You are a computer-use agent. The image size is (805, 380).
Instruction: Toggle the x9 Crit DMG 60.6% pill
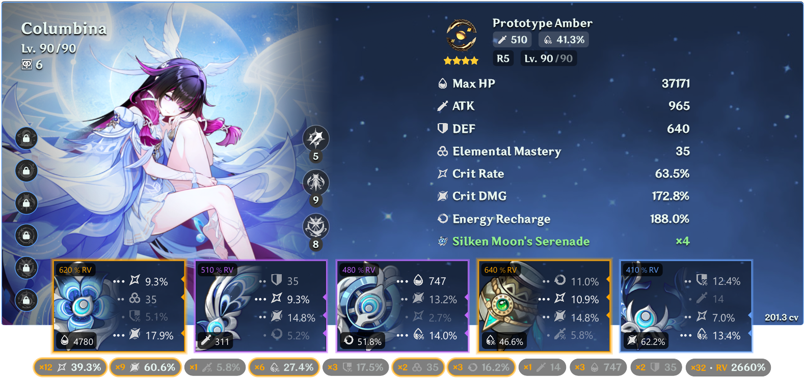click(x=145, y=367)
